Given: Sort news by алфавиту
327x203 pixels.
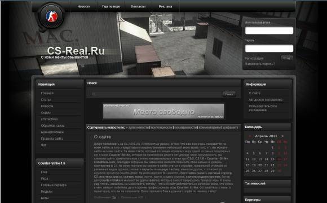Looking at the screenshot, I should (x=231, y=127).
